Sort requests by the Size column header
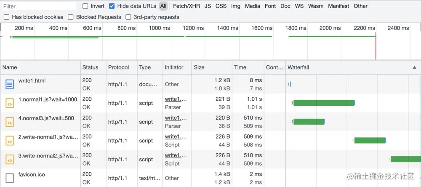The image size is (421, 187). (199, 67)
